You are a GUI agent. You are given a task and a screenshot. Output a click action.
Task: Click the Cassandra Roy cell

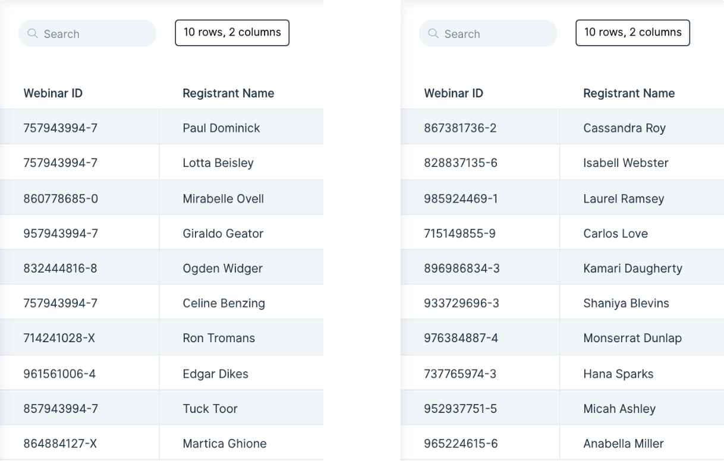click(642, 128)
